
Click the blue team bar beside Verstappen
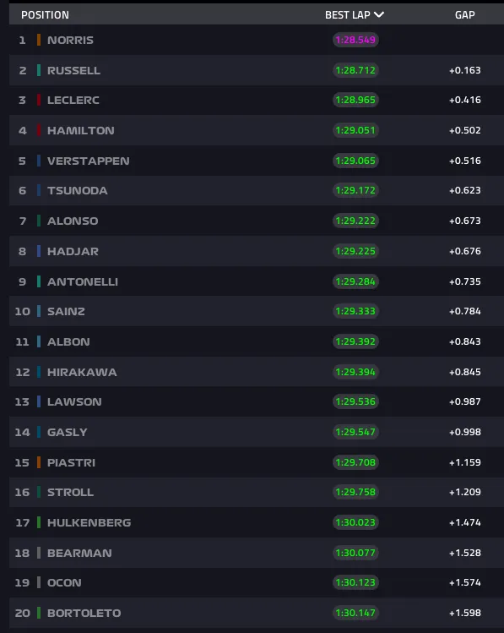pos(39,161)
